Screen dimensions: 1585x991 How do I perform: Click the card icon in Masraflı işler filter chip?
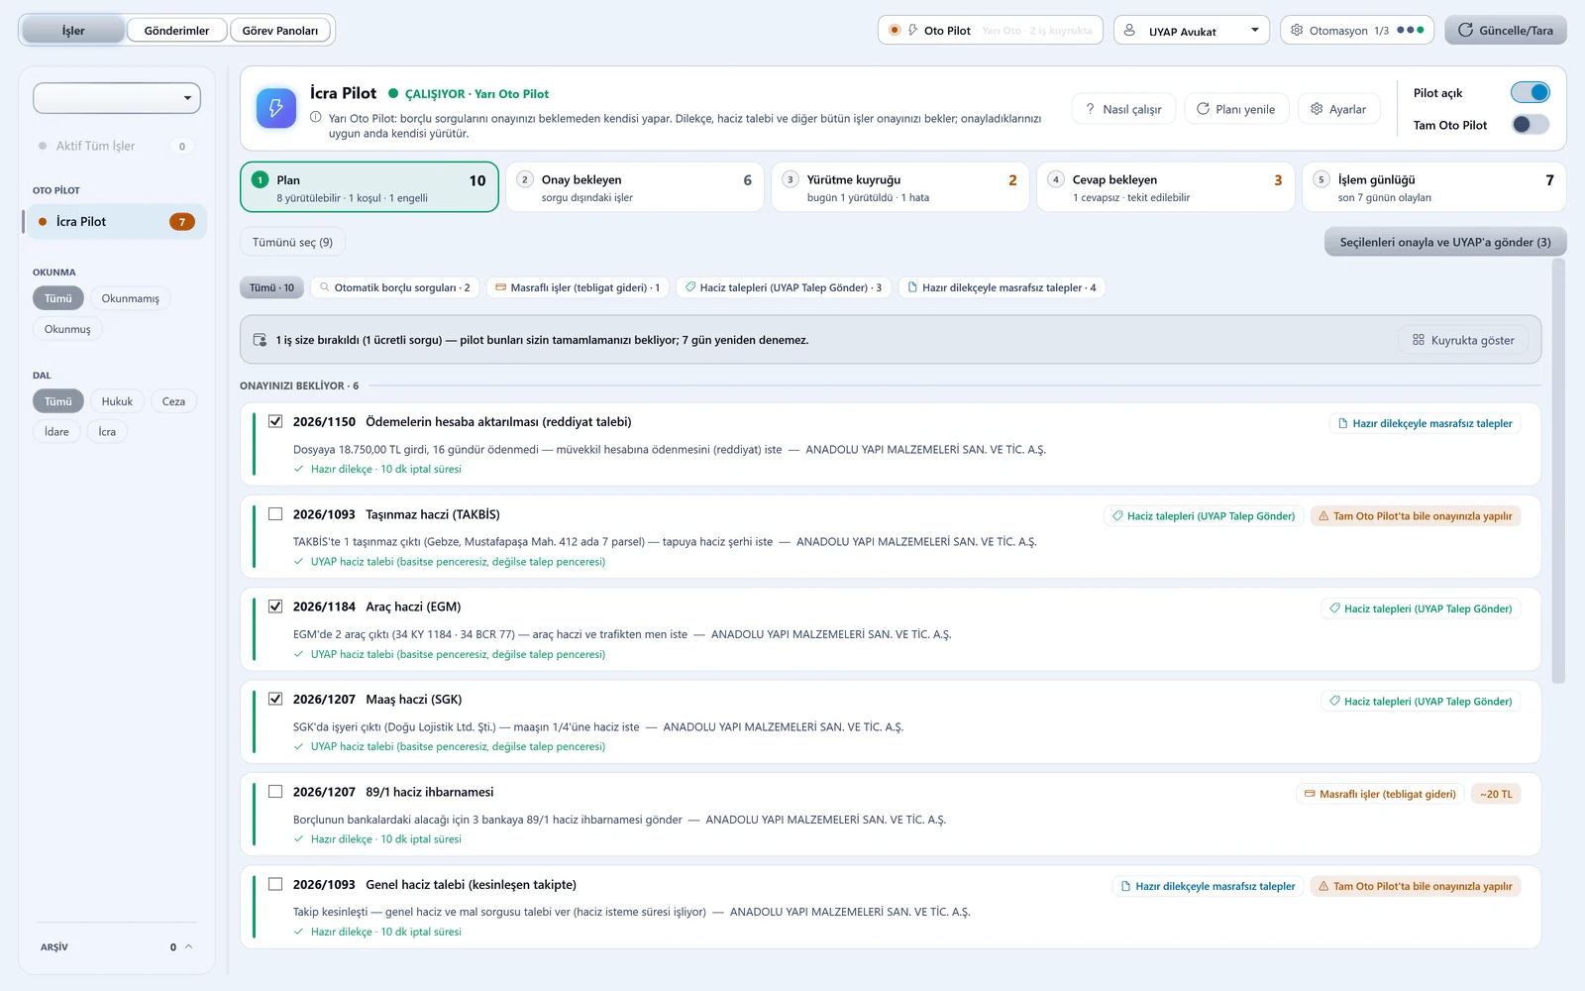[x=501, y=287]
